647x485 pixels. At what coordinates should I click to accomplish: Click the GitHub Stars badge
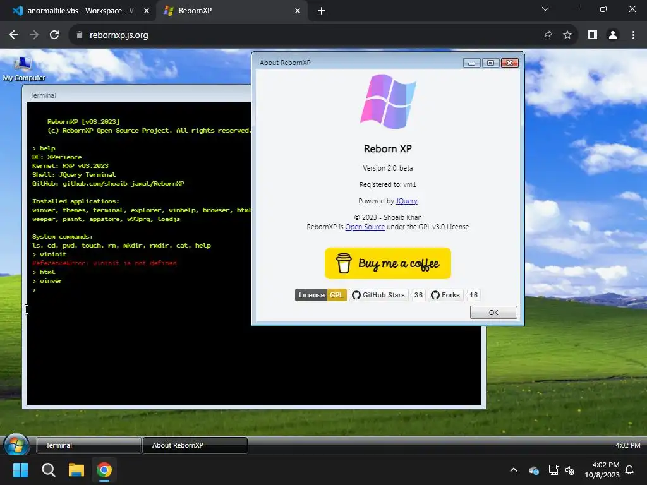pyautogui.click(x=379, y=295)
